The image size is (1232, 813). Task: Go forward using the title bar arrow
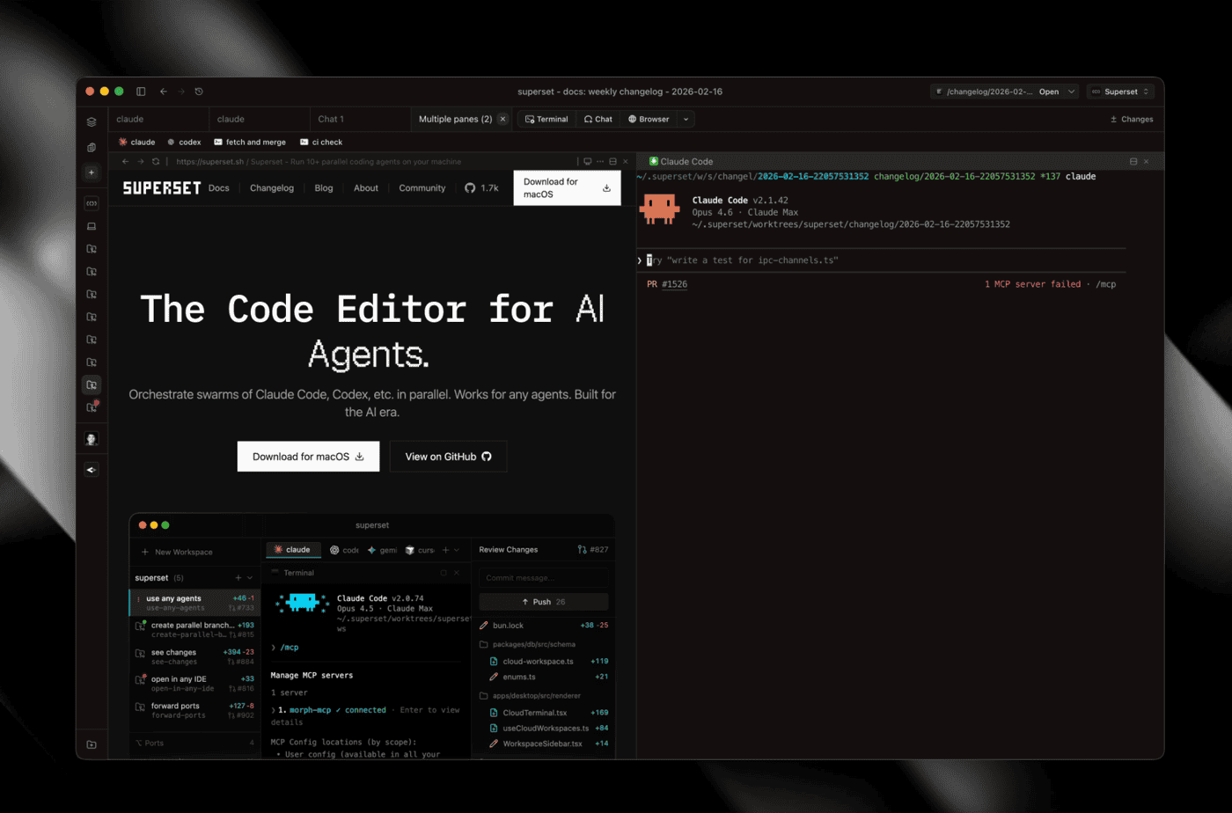pyautogui.click(x=181, y=92)
